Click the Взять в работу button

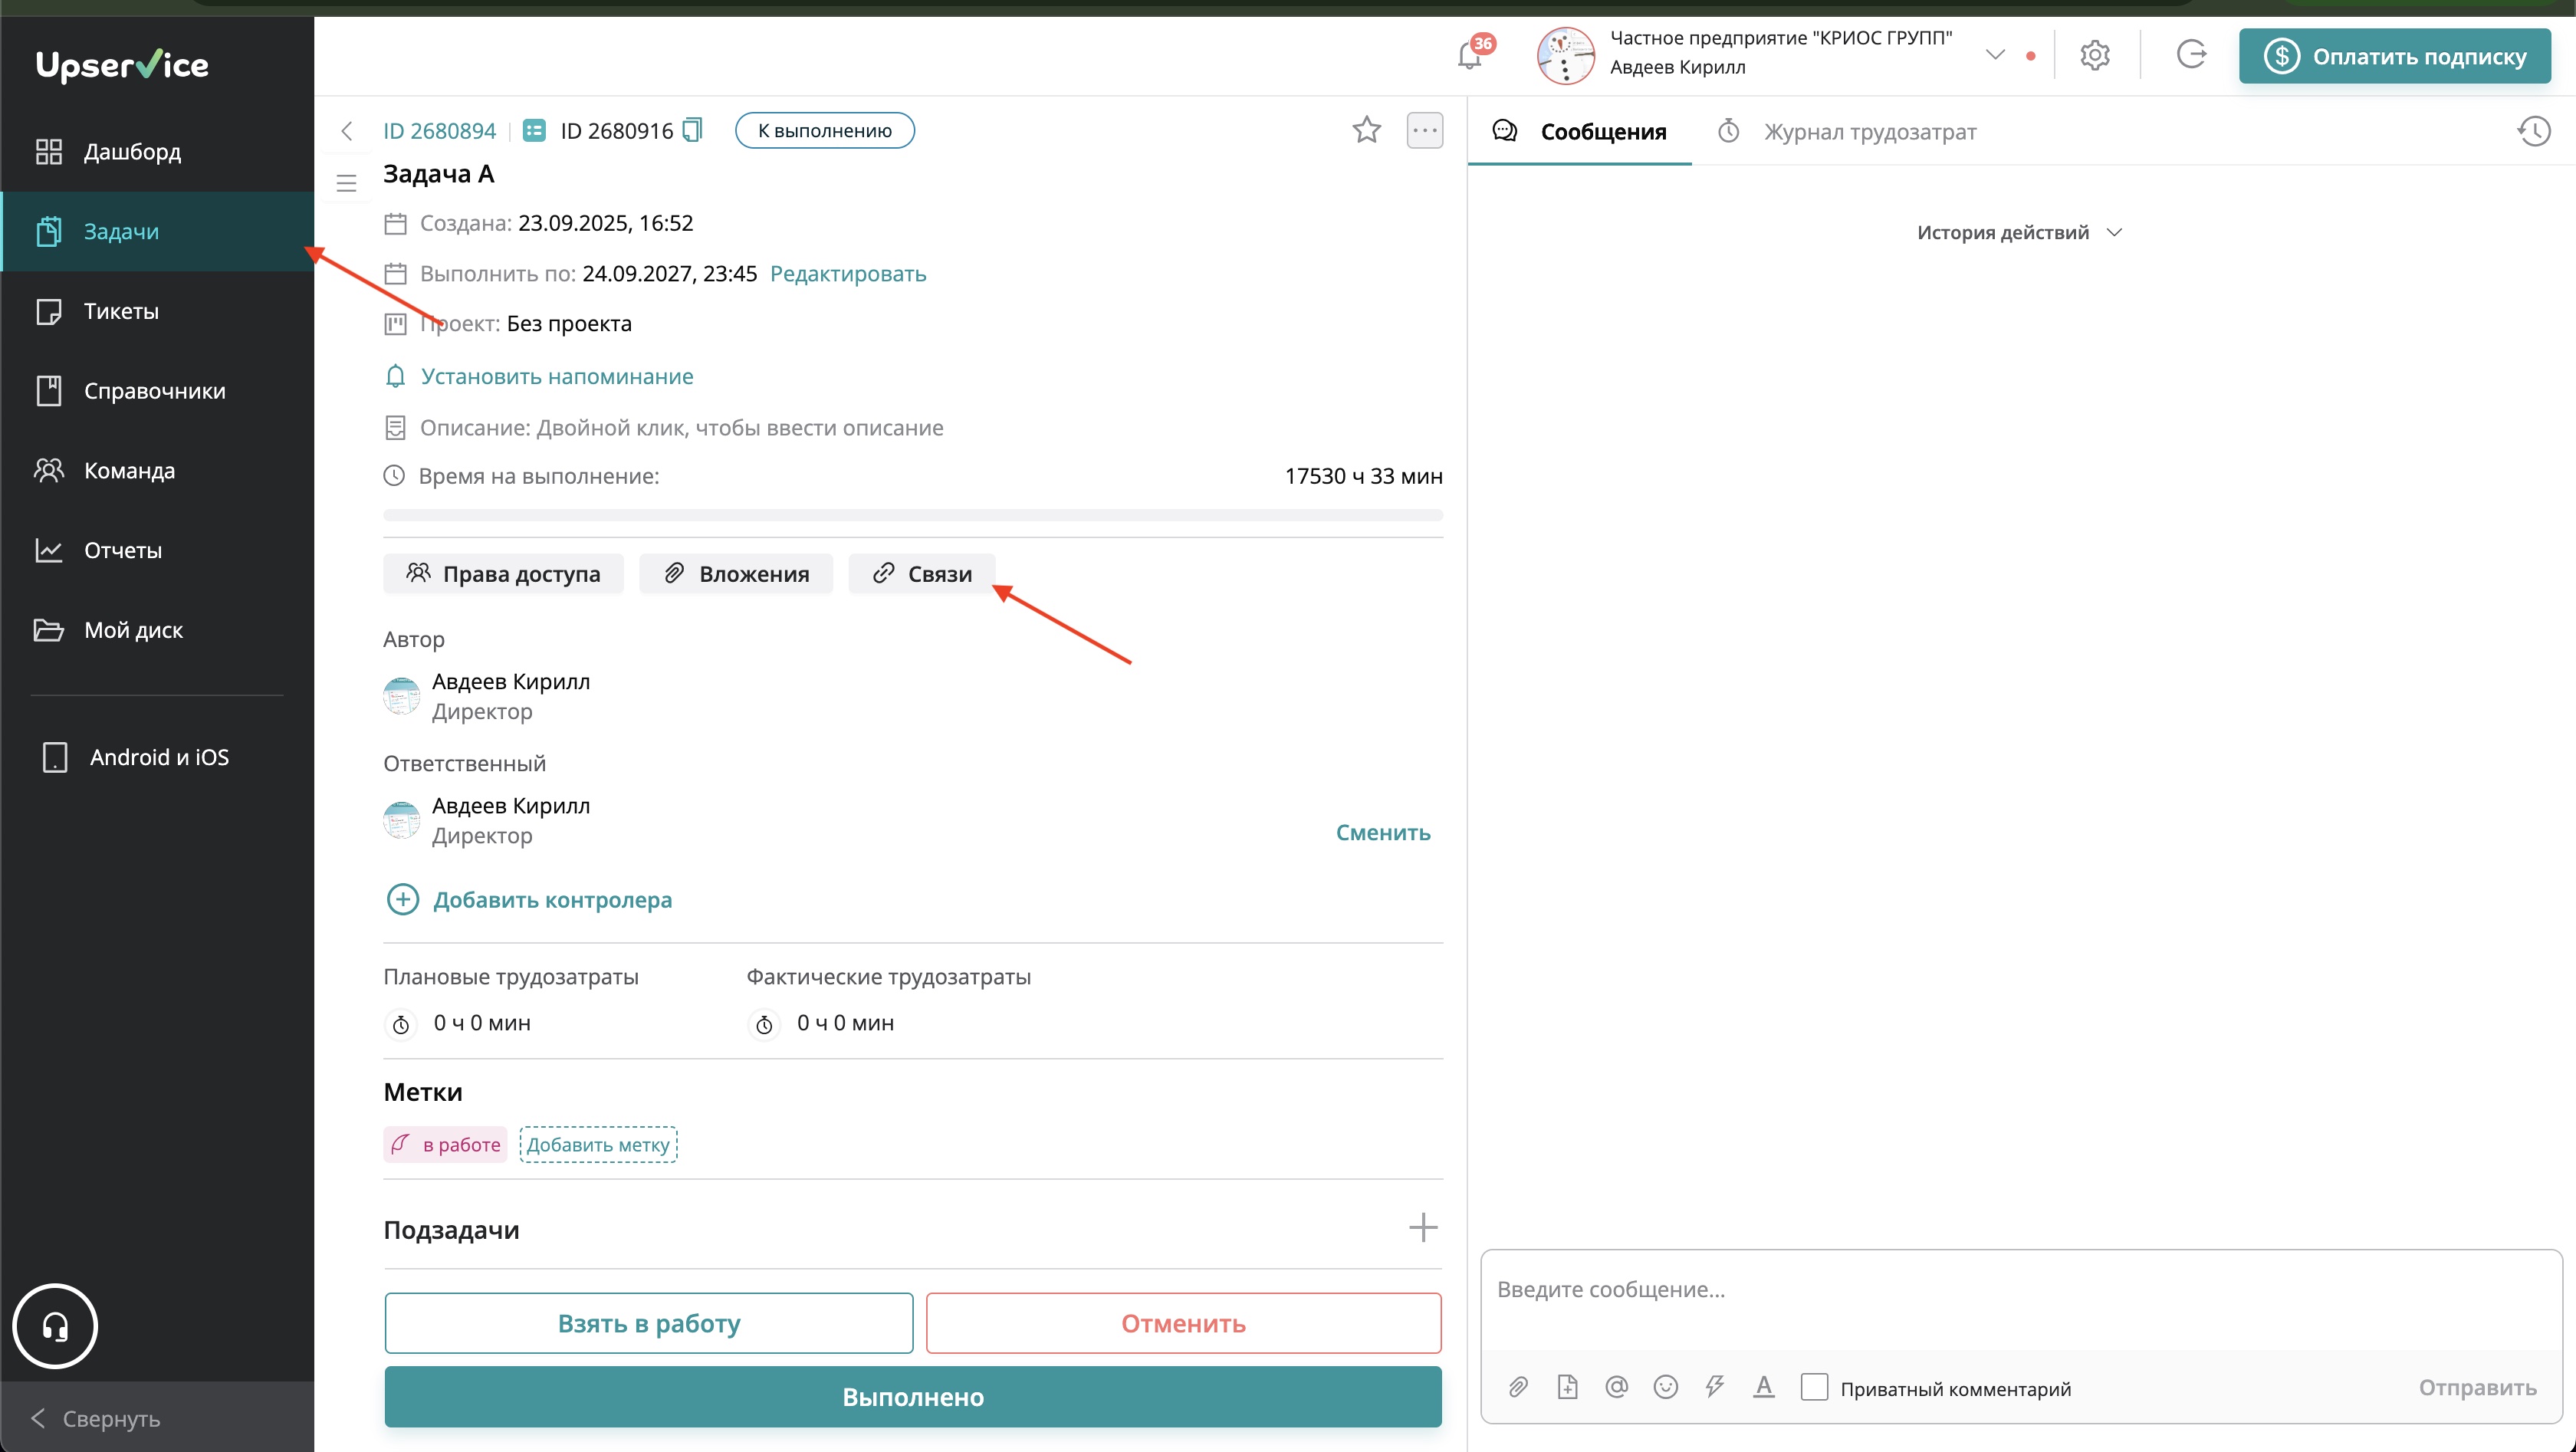[648, 1323]
